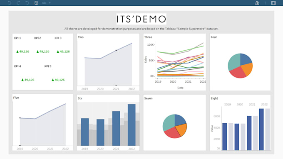This screenshot has width=283, height=159.
Task: Click the 2022 bar in chart Six
Action: 132,125
